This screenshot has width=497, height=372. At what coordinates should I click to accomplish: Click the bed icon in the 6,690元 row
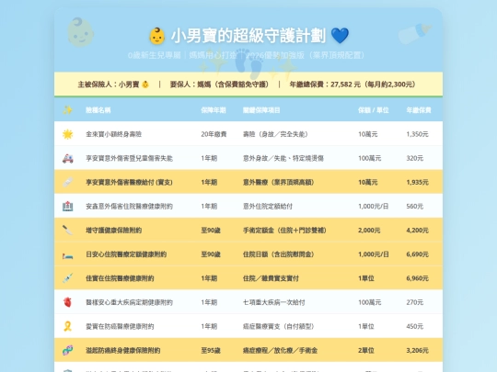[x=67, y=254]
